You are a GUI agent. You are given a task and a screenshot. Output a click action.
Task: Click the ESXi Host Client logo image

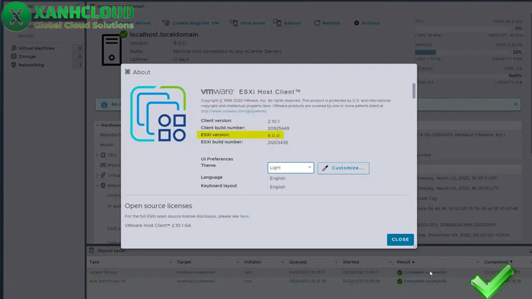click(x=158, y=114)
